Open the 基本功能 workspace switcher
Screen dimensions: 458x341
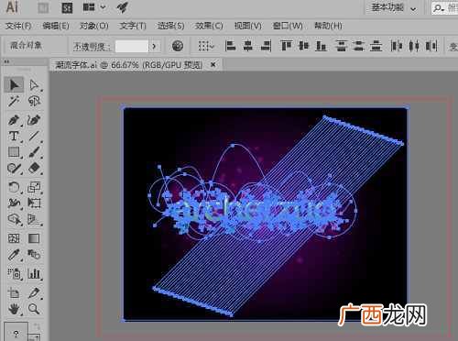click(394, 7)
